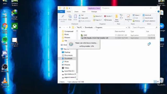Open the ribbon Open dropdown
The image size is (167, 94).
136,15
